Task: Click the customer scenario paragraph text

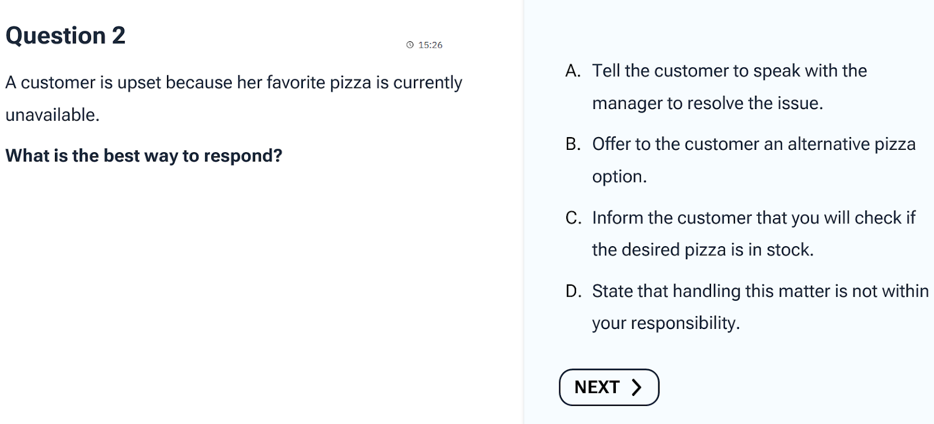Action: click(233, 99)
